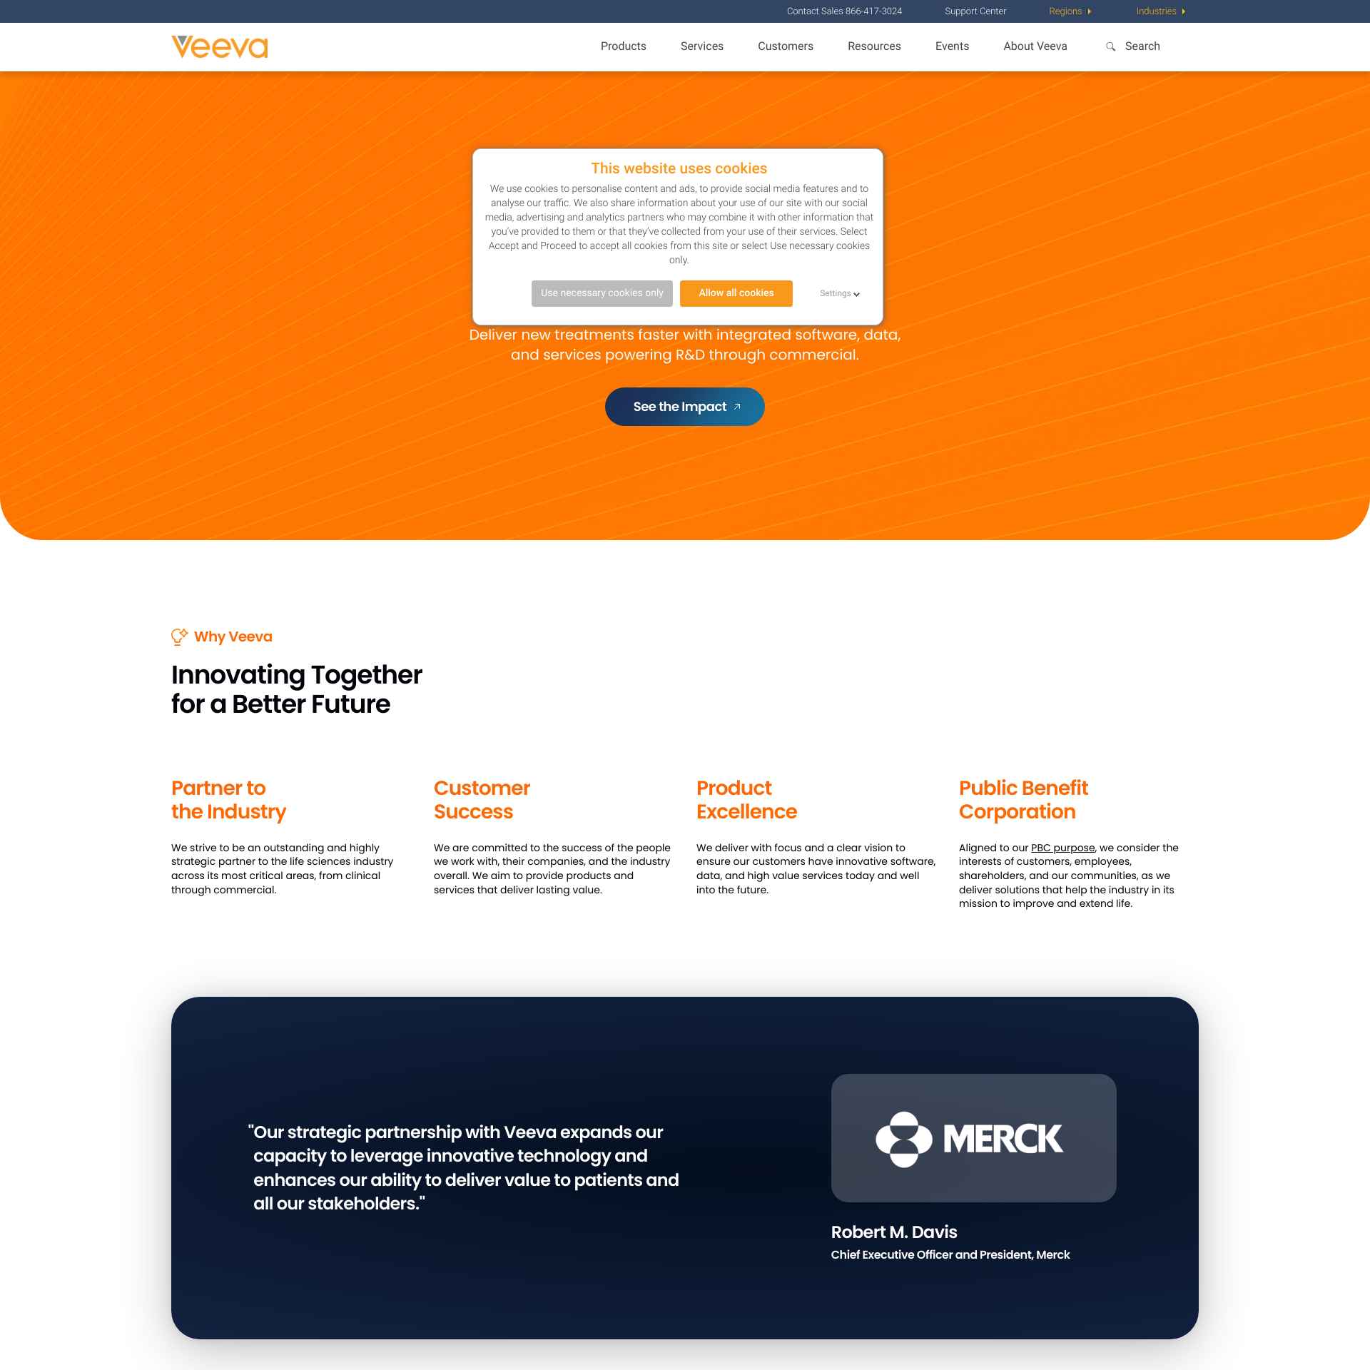The width and height of the screenshot is (1370, 1370).
Task: Expand the Settings cookie preferences
Action: [x=837, y=293]
